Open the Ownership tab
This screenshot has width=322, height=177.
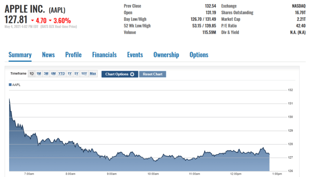point(166,55)
